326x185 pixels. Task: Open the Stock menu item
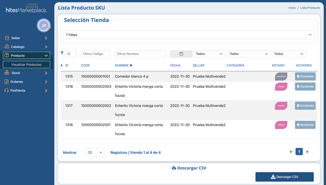tap(16, 73)
